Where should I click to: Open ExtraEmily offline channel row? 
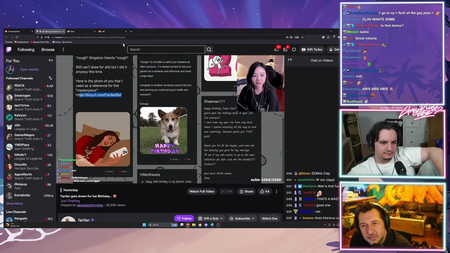(x=30, y=196)
